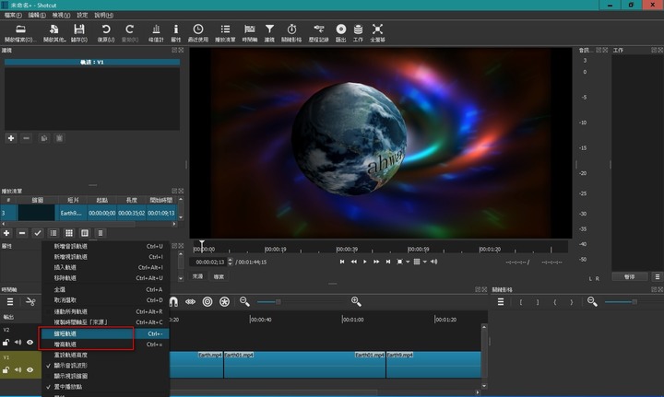Open the 編輯 (Edit) menu

point(37,16)
